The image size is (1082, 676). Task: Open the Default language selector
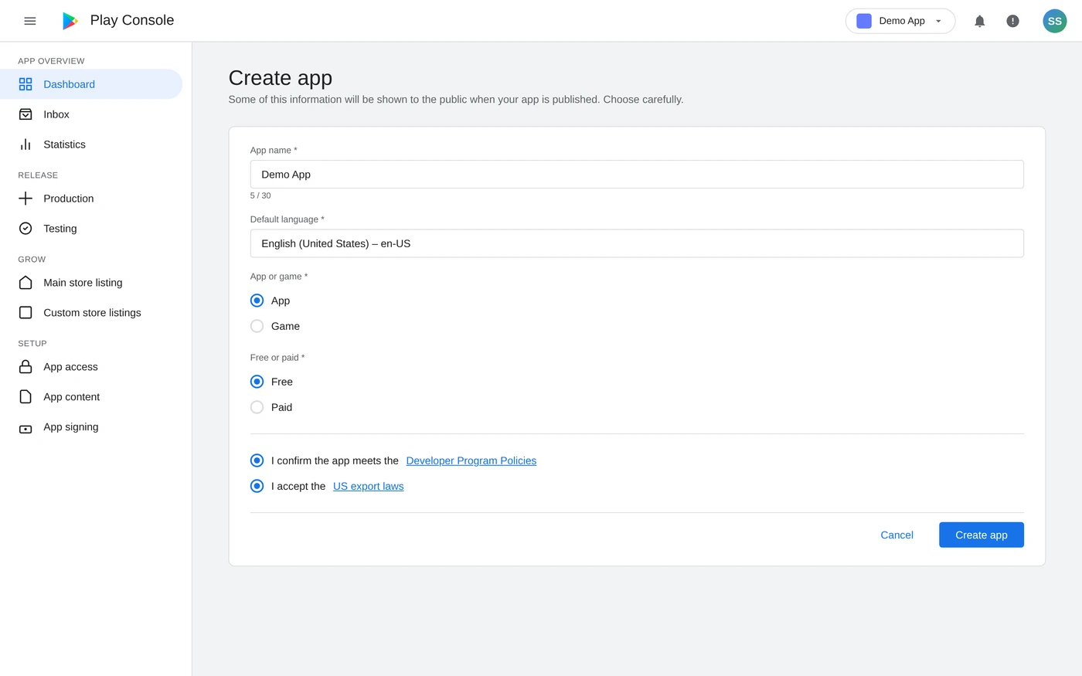(636, 243)
